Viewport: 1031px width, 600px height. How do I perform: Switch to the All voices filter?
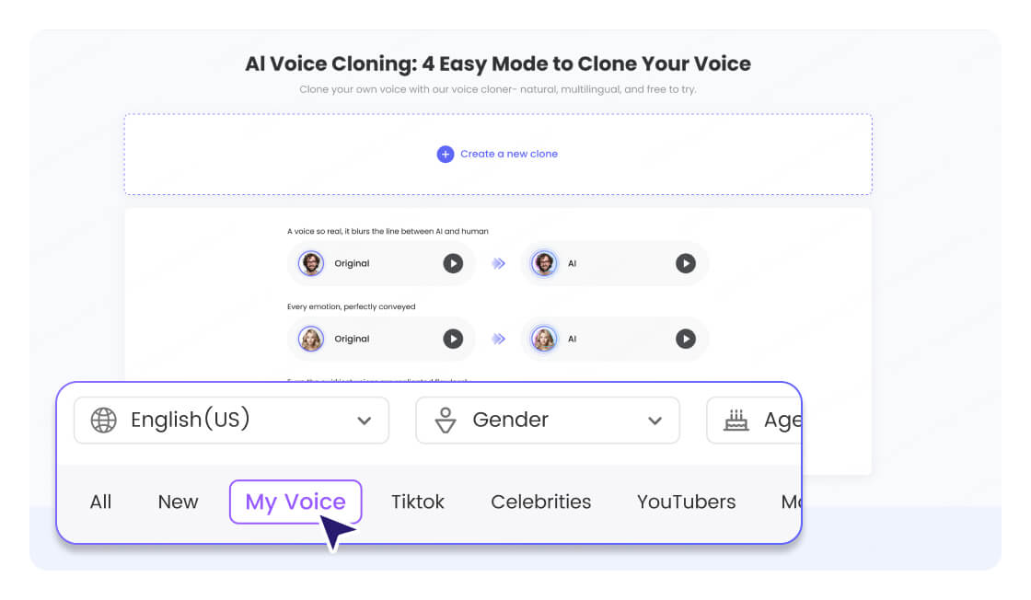coord(101,502)
